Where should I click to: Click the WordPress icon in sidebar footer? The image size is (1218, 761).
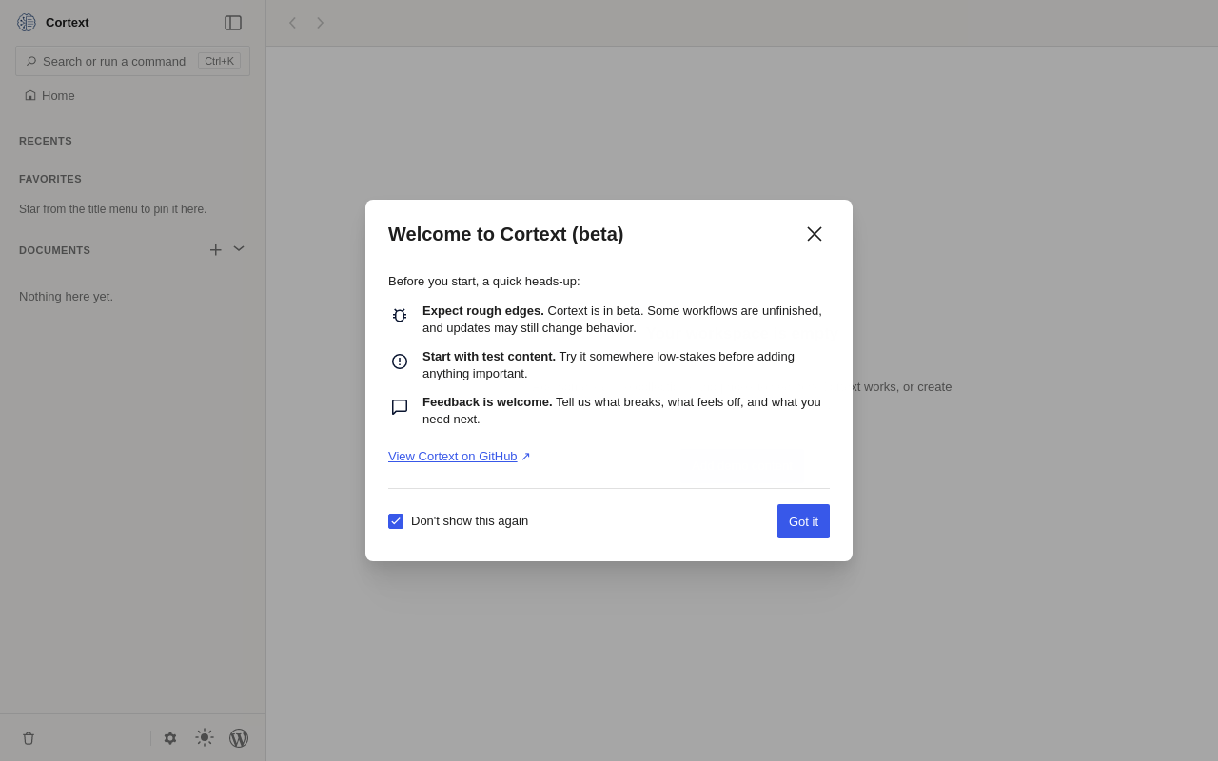tap(239, 738)
